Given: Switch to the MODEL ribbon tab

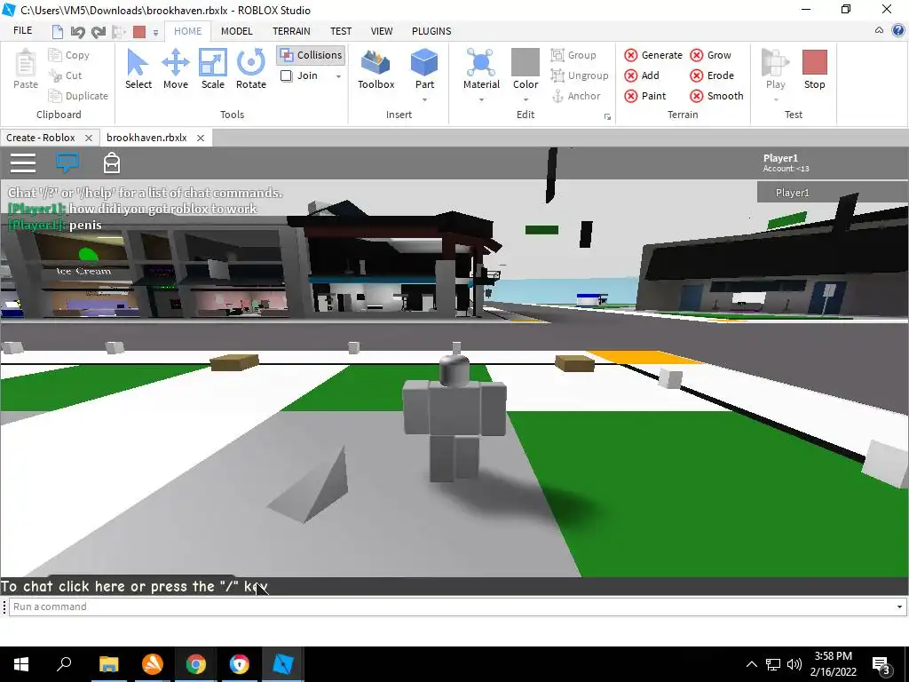Looking at the screenshot, I should tap(236, 31).
